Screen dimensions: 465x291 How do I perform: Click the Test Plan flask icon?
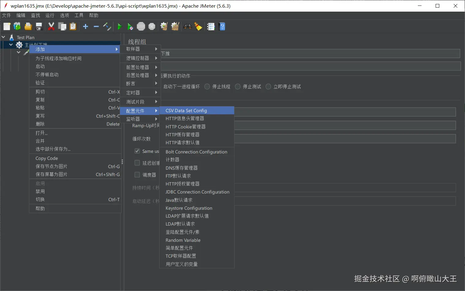tap(12, 37)
